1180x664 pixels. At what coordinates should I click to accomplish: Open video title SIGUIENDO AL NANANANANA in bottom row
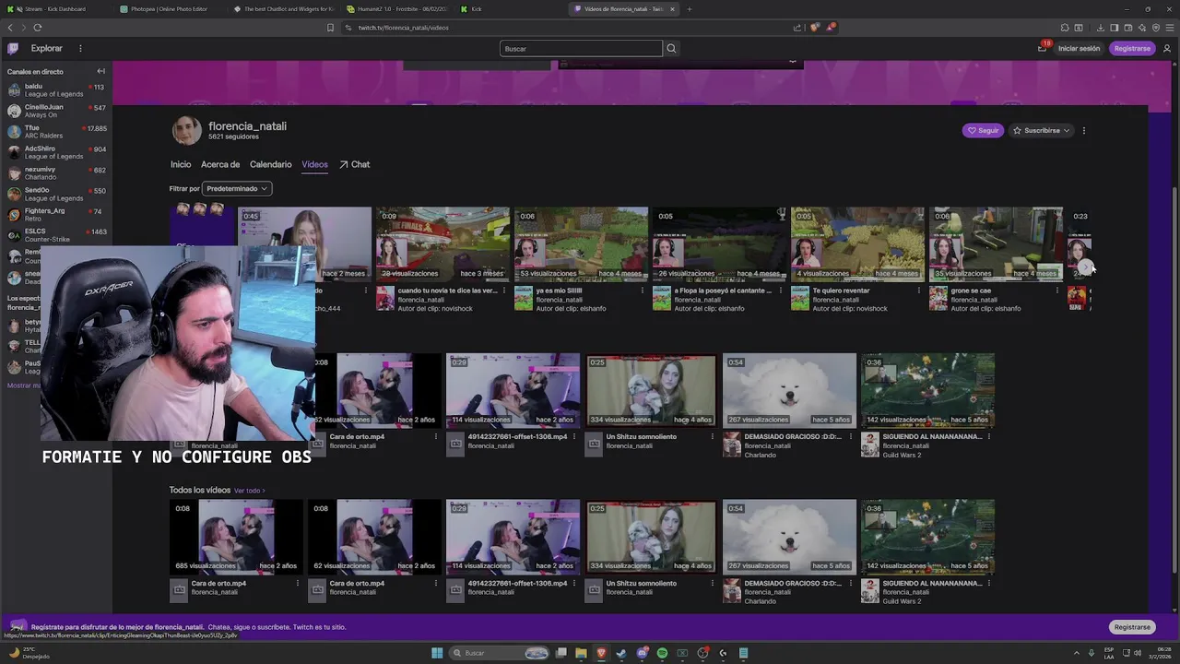coord(932,583)
